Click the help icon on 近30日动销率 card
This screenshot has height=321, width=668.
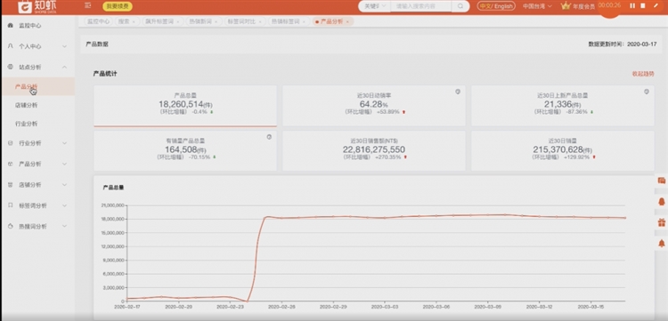[x=458, y=92]
